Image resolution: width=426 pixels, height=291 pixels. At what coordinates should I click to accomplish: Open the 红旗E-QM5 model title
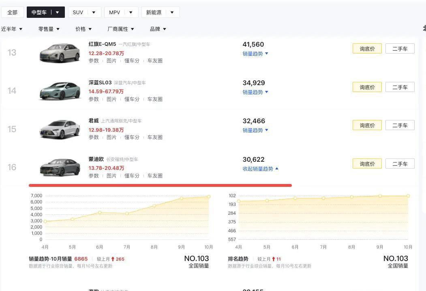pyautogui.click(x=102, y=44)
